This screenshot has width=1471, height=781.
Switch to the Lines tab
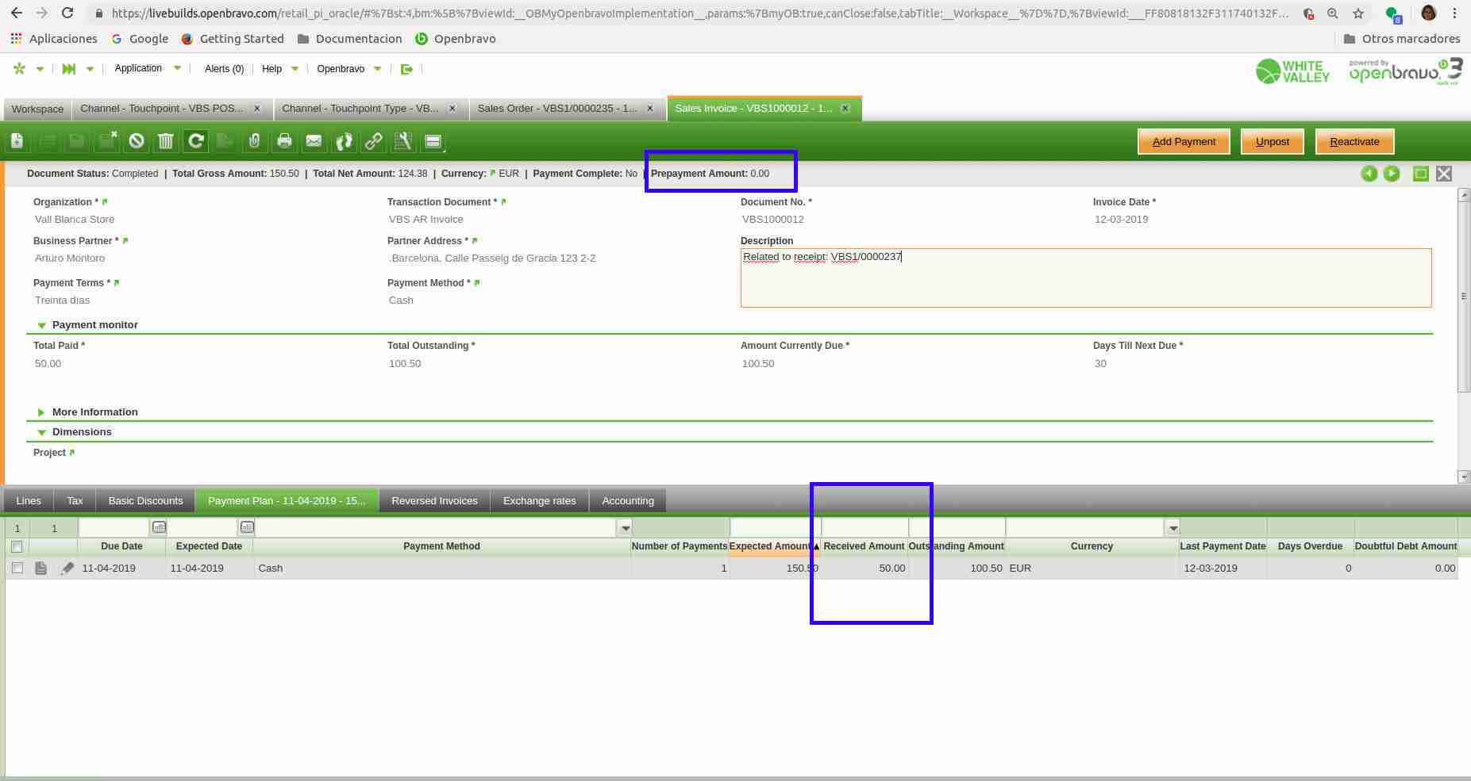(x=29, y=500)
